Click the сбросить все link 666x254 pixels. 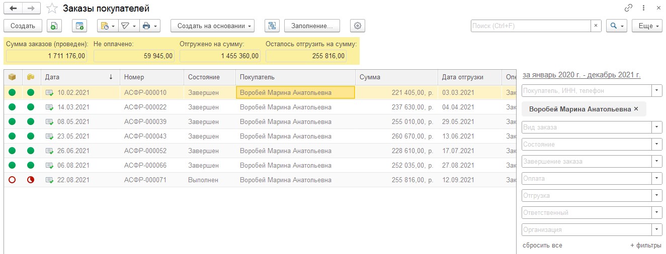542,245
